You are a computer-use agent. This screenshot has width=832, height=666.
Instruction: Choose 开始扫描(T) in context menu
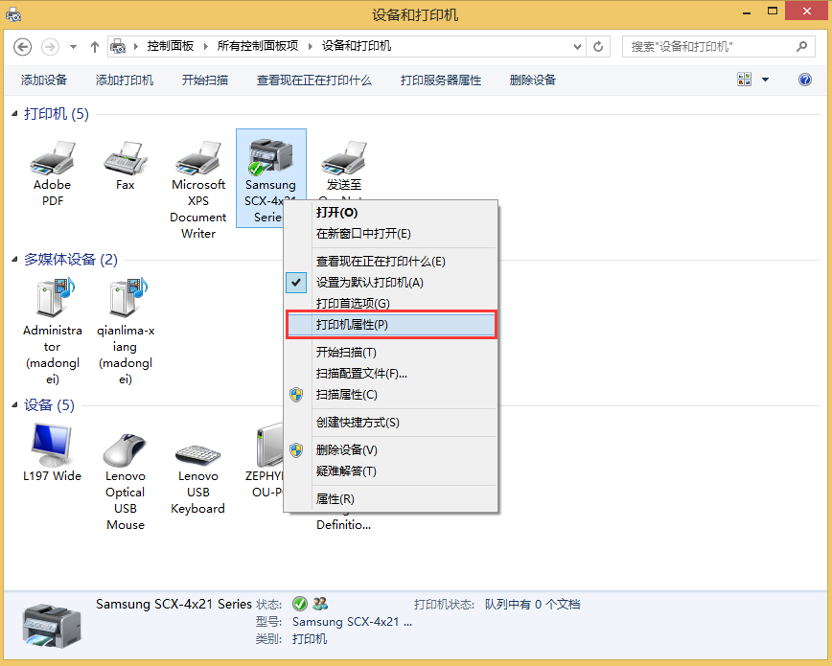(390, 353)
